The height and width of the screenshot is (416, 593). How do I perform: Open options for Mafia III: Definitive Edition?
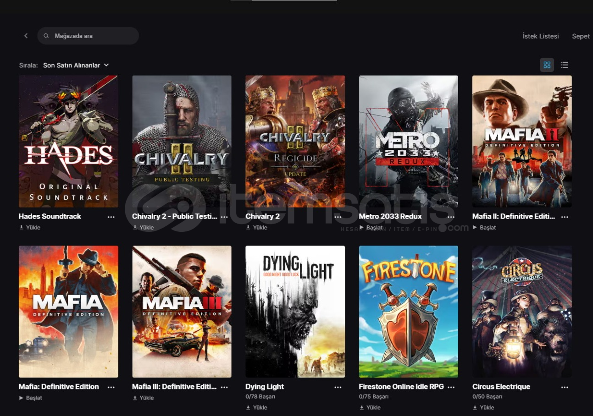[x=224, y=387]
